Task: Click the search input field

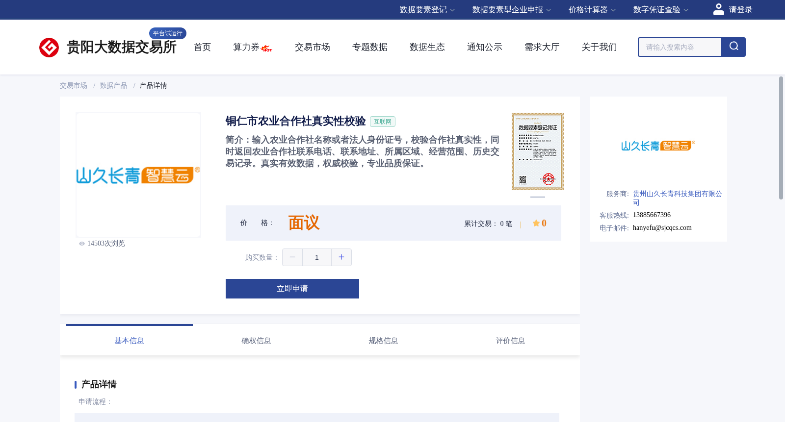Action: tap(680, 47)
